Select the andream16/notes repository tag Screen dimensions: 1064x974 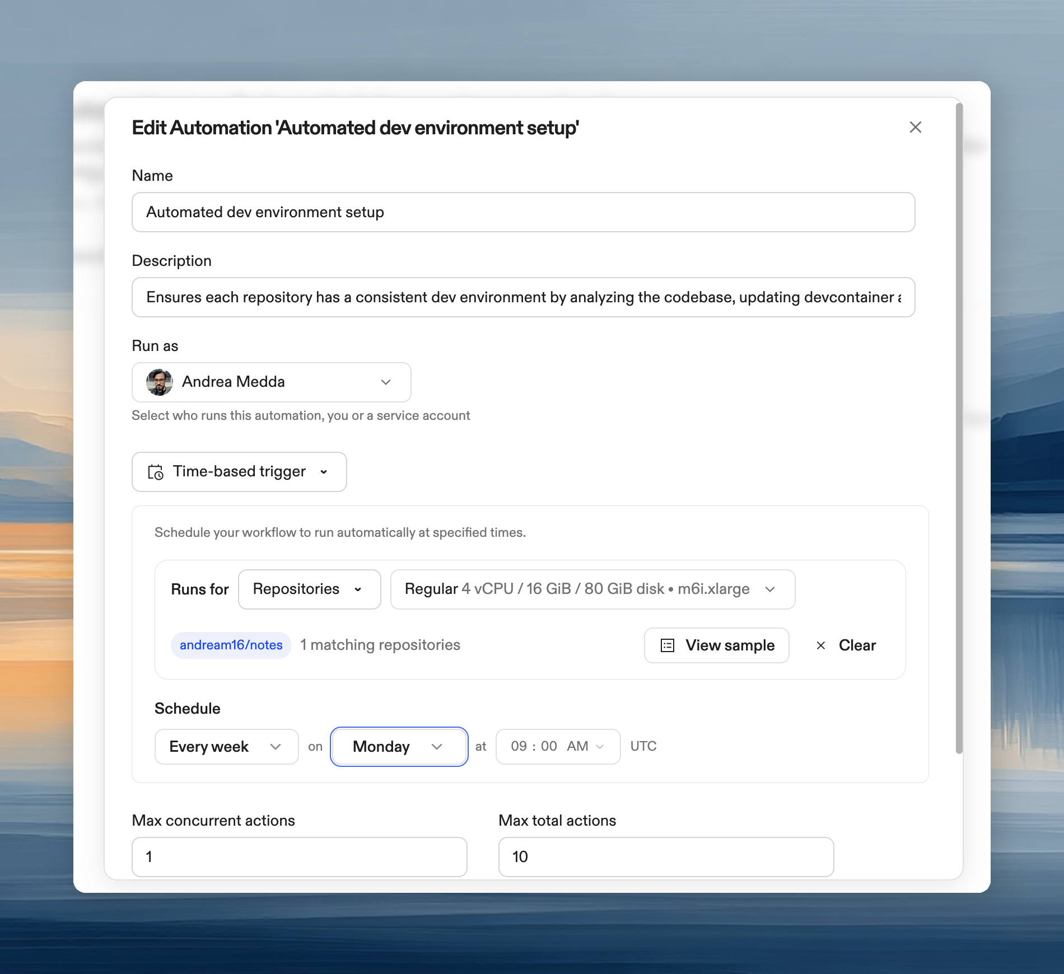231,645
